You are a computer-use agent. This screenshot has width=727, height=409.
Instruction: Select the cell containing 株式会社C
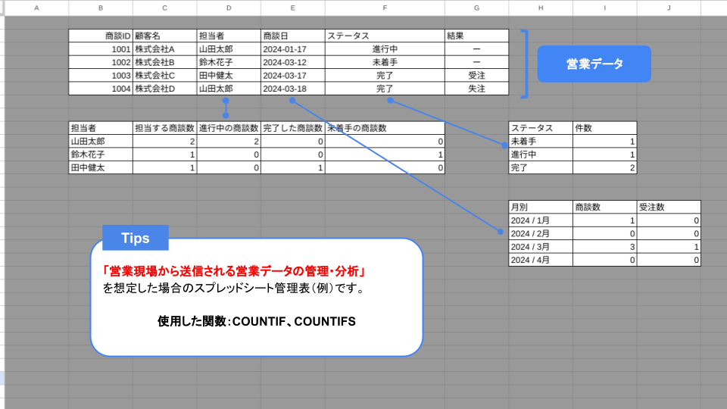(x=164, y=76)
